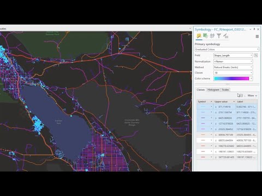Open symbol dropdown arrow in 40936.797149 row
This screenshot has height=196, width=262.
[211, 134]
